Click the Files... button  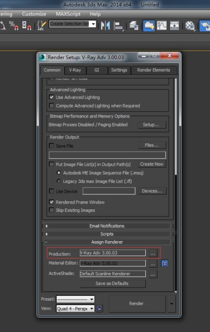[152, 145]
